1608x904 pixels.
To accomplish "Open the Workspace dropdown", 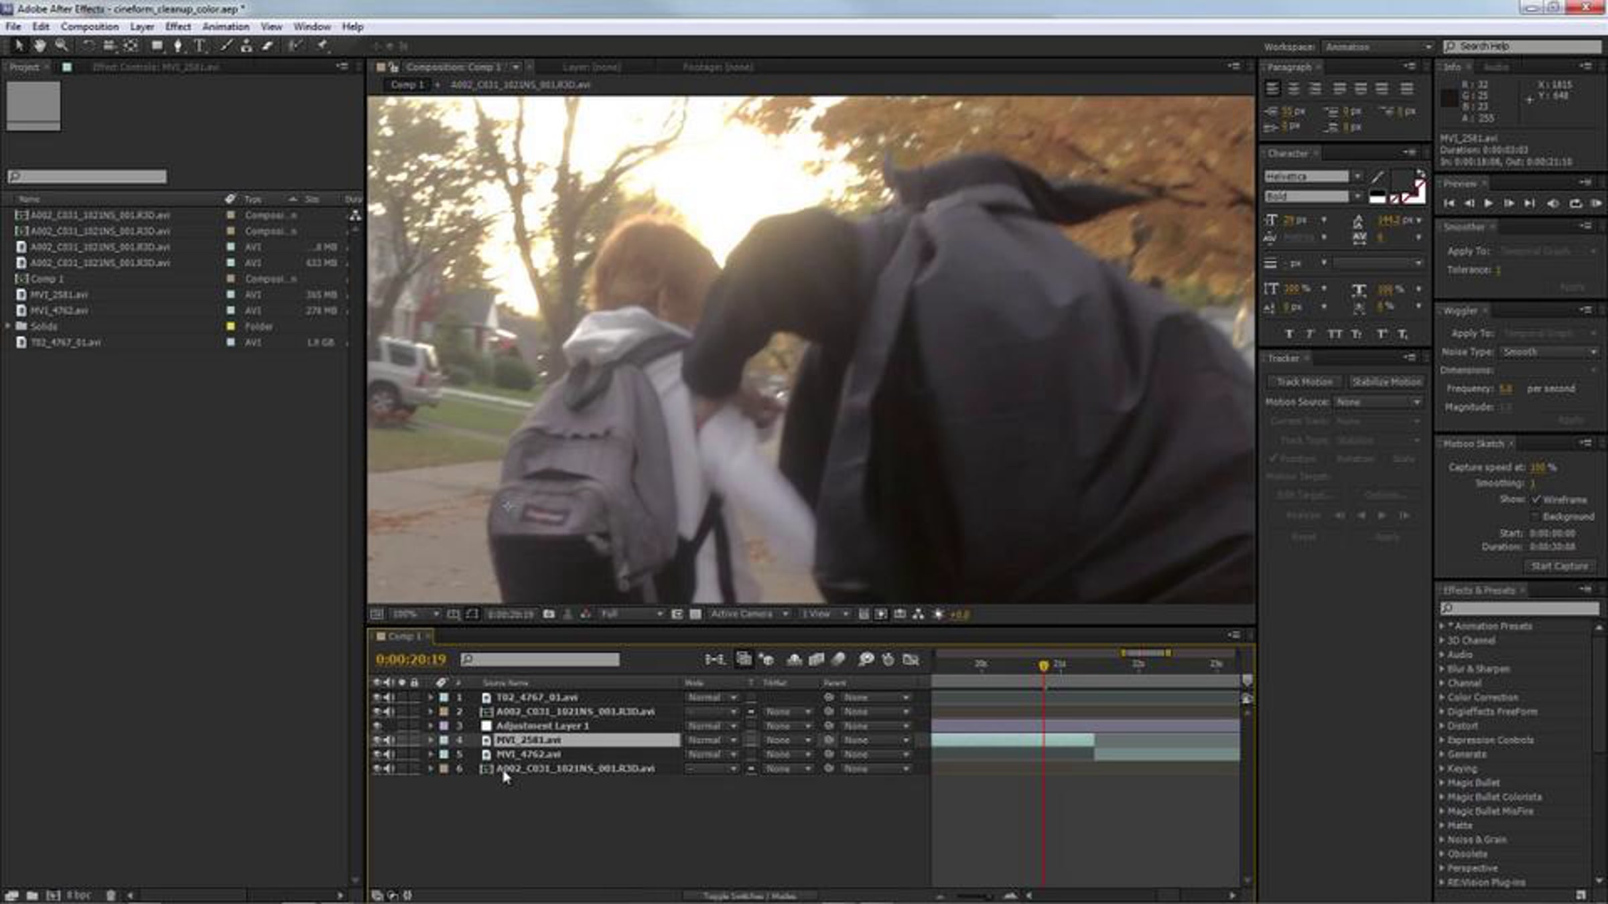I will pyautogui.click(x=1378, y=47).
